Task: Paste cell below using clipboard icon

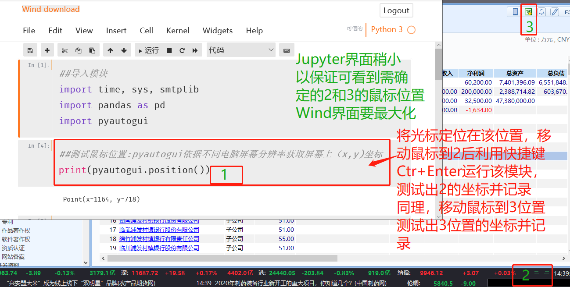Action: pyautogui.click(x=92, y=50)
